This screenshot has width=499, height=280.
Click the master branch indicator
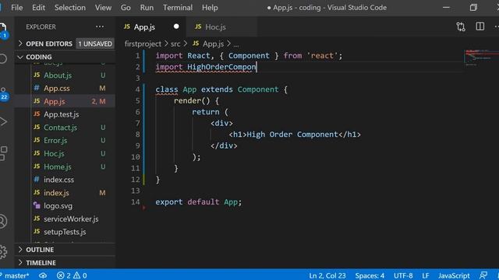point(15,275)
